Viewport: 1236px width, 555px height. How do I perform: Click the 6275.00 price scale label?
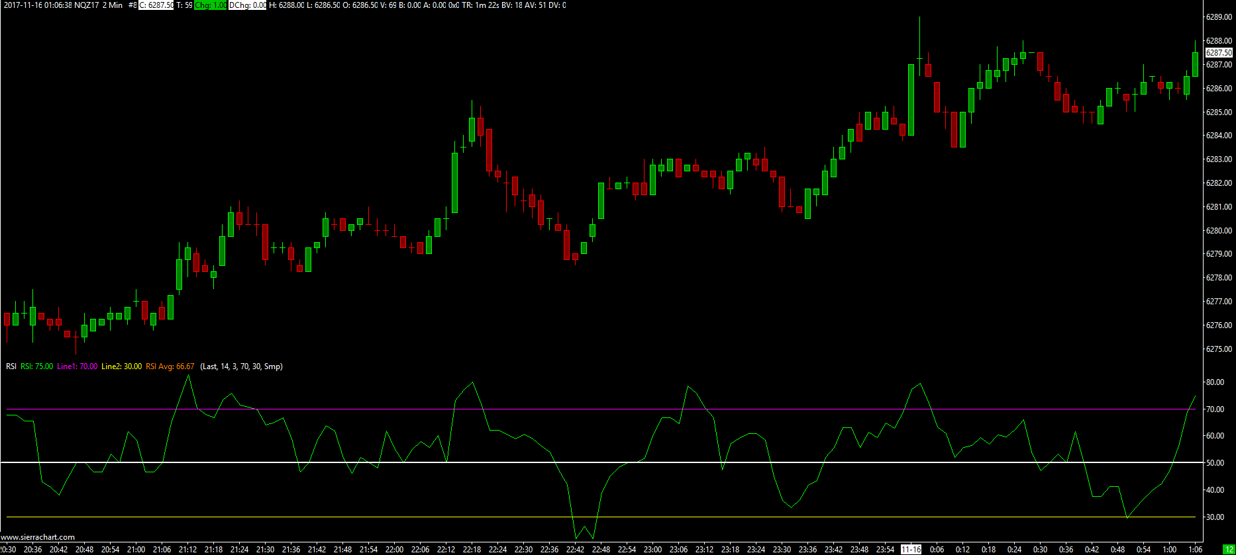(1219, 349)
